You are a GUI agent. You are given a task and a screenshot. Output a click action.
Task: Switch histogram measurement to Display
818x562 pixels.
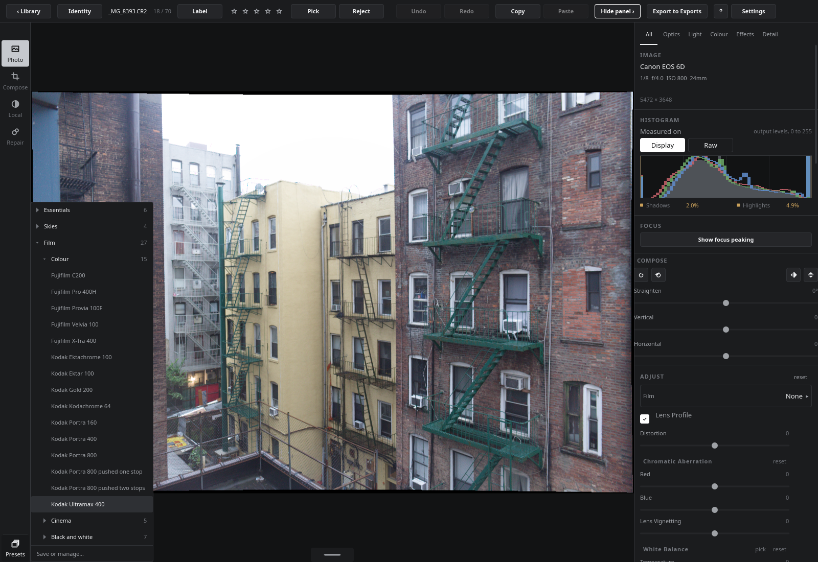tap(663, 145)
